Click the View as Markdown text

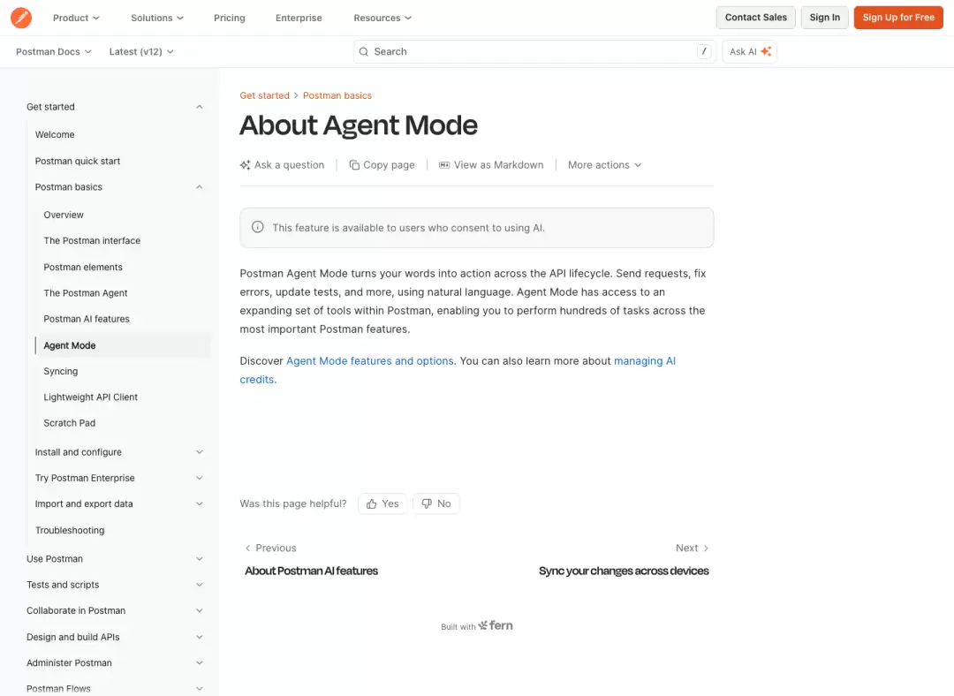[x=498, y=165]
